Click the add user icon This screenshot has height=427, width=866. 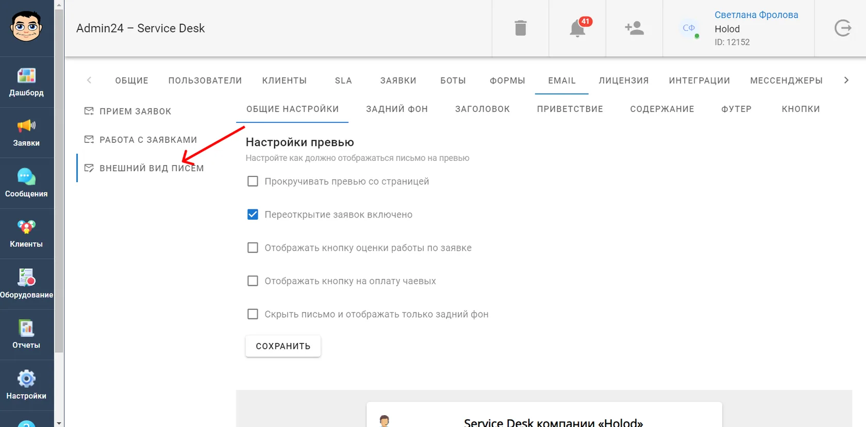635,28
